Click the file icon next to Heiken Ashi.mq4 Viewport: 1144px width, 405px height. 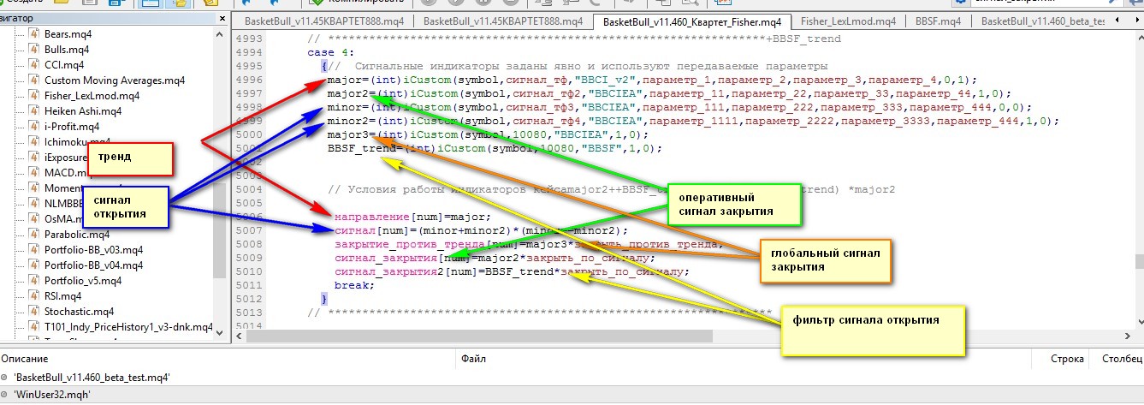point(34,110)
